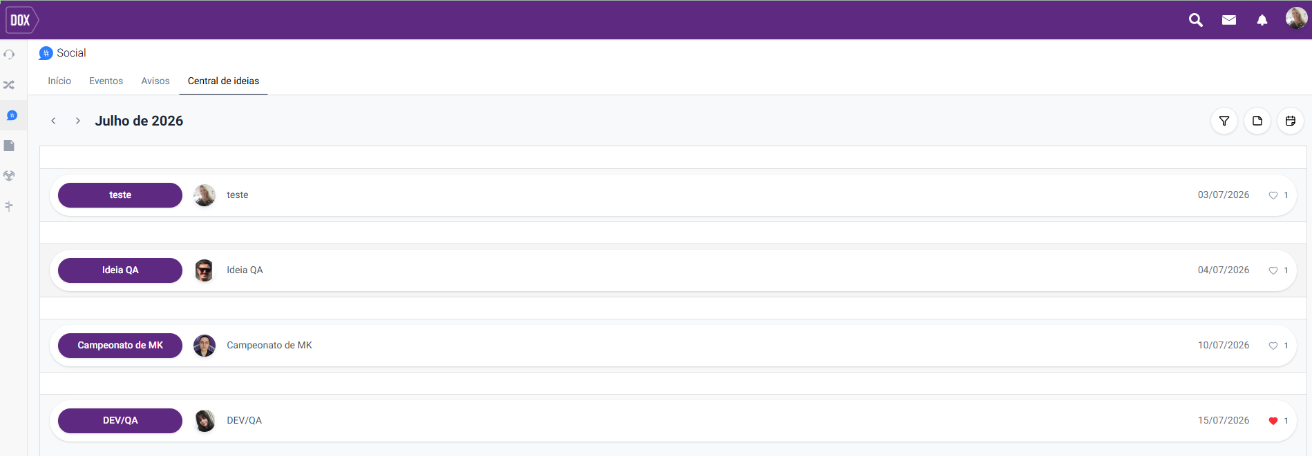Open the notifications bell
This screenshot has height=456, width=1312.
point(1262,20)
